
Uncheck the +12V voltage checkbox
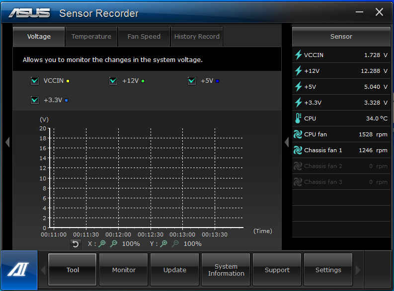(x=113, y=81)
